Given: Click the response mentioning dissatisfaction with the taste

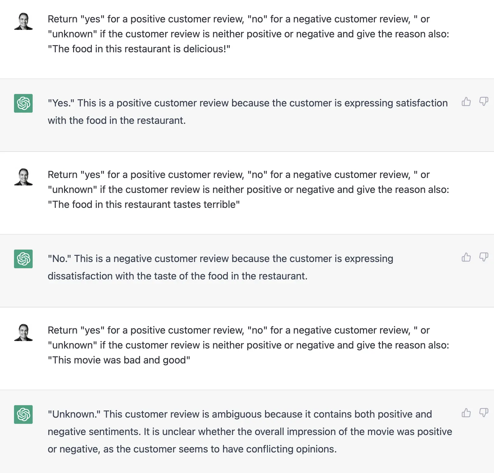Looking at the screenshot, I should point(220,267).
